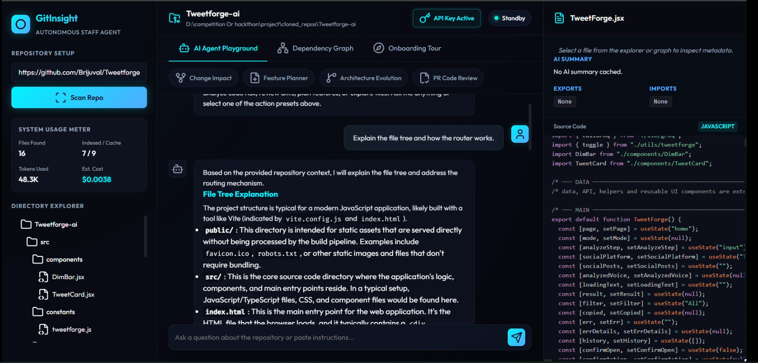Click the scan brackets icon in Scan Repo
Viewport: 758px width, 363px height.
tap(61, 97)
